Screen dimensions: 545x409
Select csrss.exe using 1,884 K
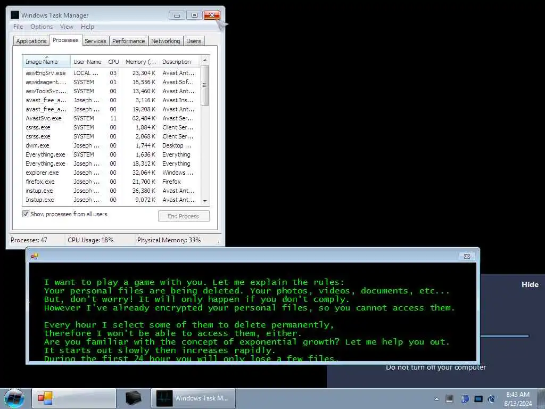[111, 127]
